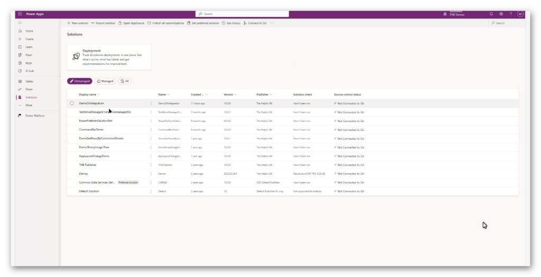Collapse the left navigation hamburger menu
The width and height of the screenshot is (541, 277).
point(20,23)
